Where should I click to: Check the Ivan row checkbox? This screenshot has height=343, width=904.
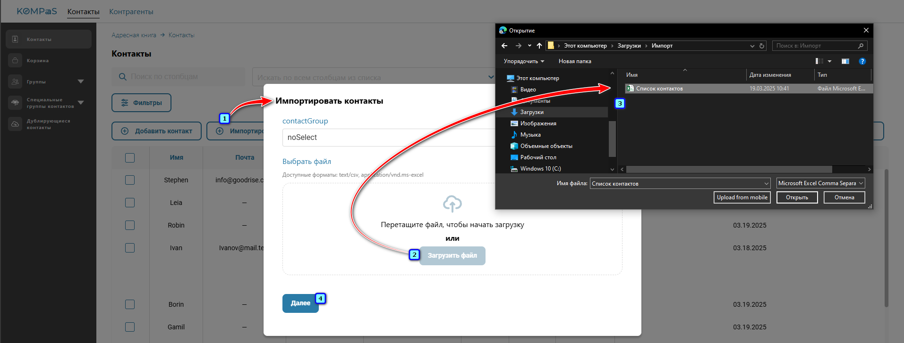tap(130, 248)
